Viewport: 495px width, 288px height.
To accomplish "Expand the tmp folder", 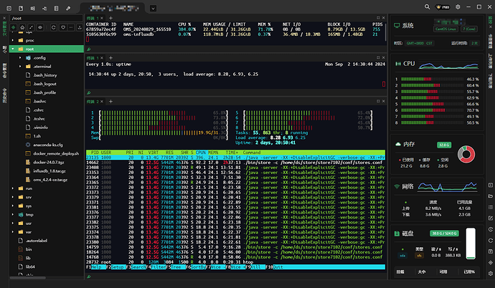I will click(x=13, y=215).
